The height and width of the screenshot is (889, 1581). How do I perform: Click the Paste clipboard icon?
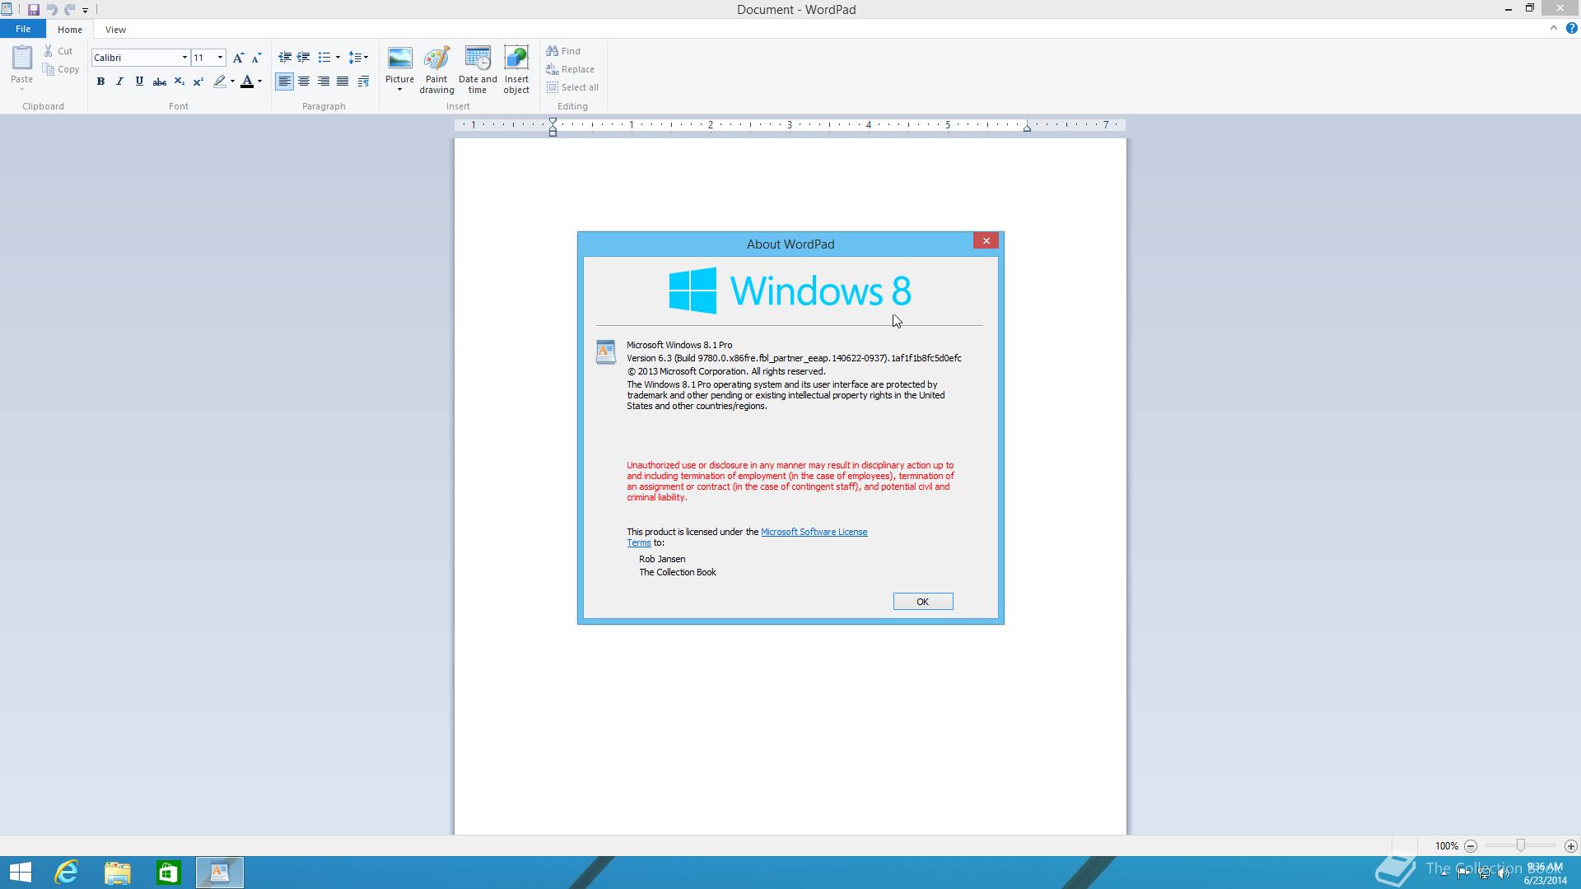pos(21,58)
